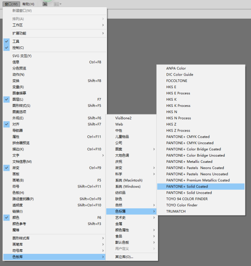
Task: Choose the 金属 swatch library
Action: [131, 224]
